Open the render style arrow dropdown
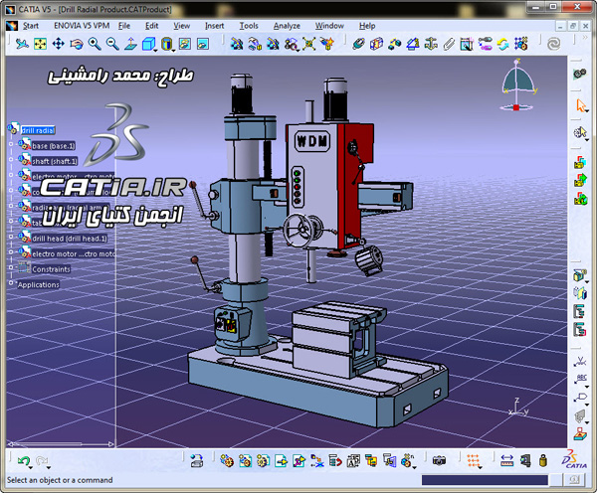 [x=173, y=50]
